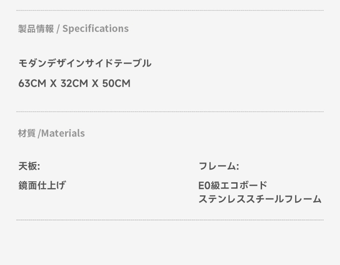This screenshot has width=340, height=265.
Task: Select エコボード in the frame materials
Action: click(244, 185)
